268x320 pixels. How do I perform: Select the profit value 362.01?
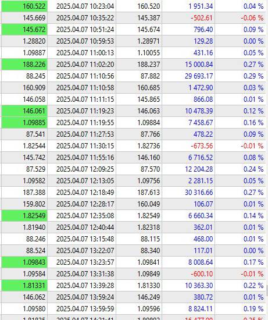pyautogui.click(x=203, y=227)
